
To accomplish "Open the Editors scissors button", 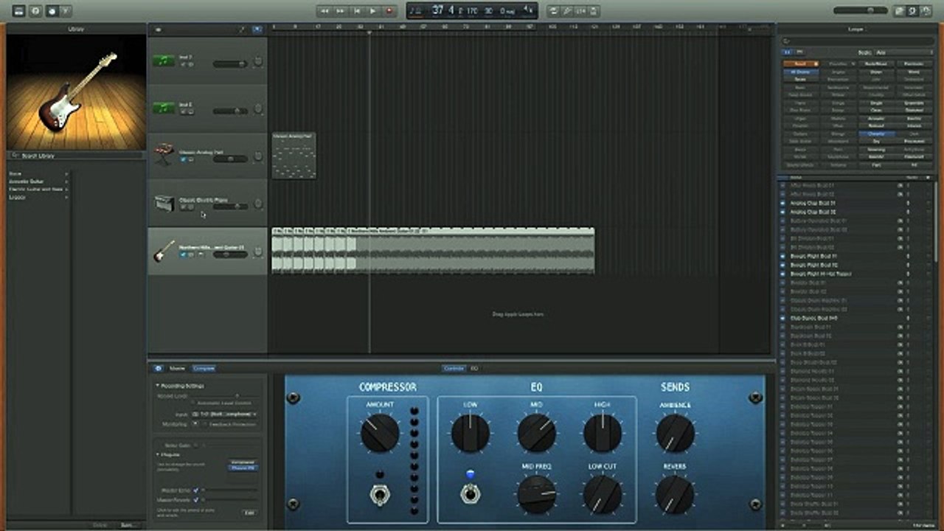I will [x=65, y=11].
